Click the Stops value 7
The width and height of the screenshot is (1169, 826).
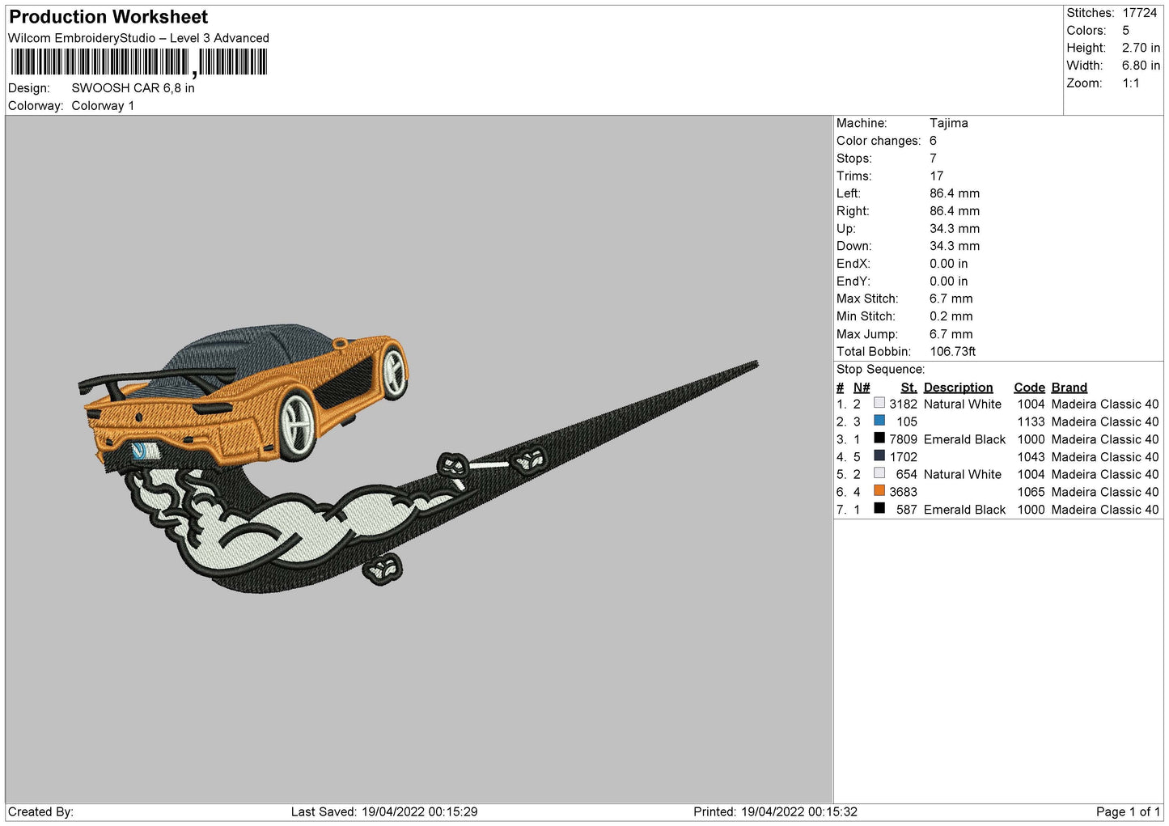[x=933, y=159]
